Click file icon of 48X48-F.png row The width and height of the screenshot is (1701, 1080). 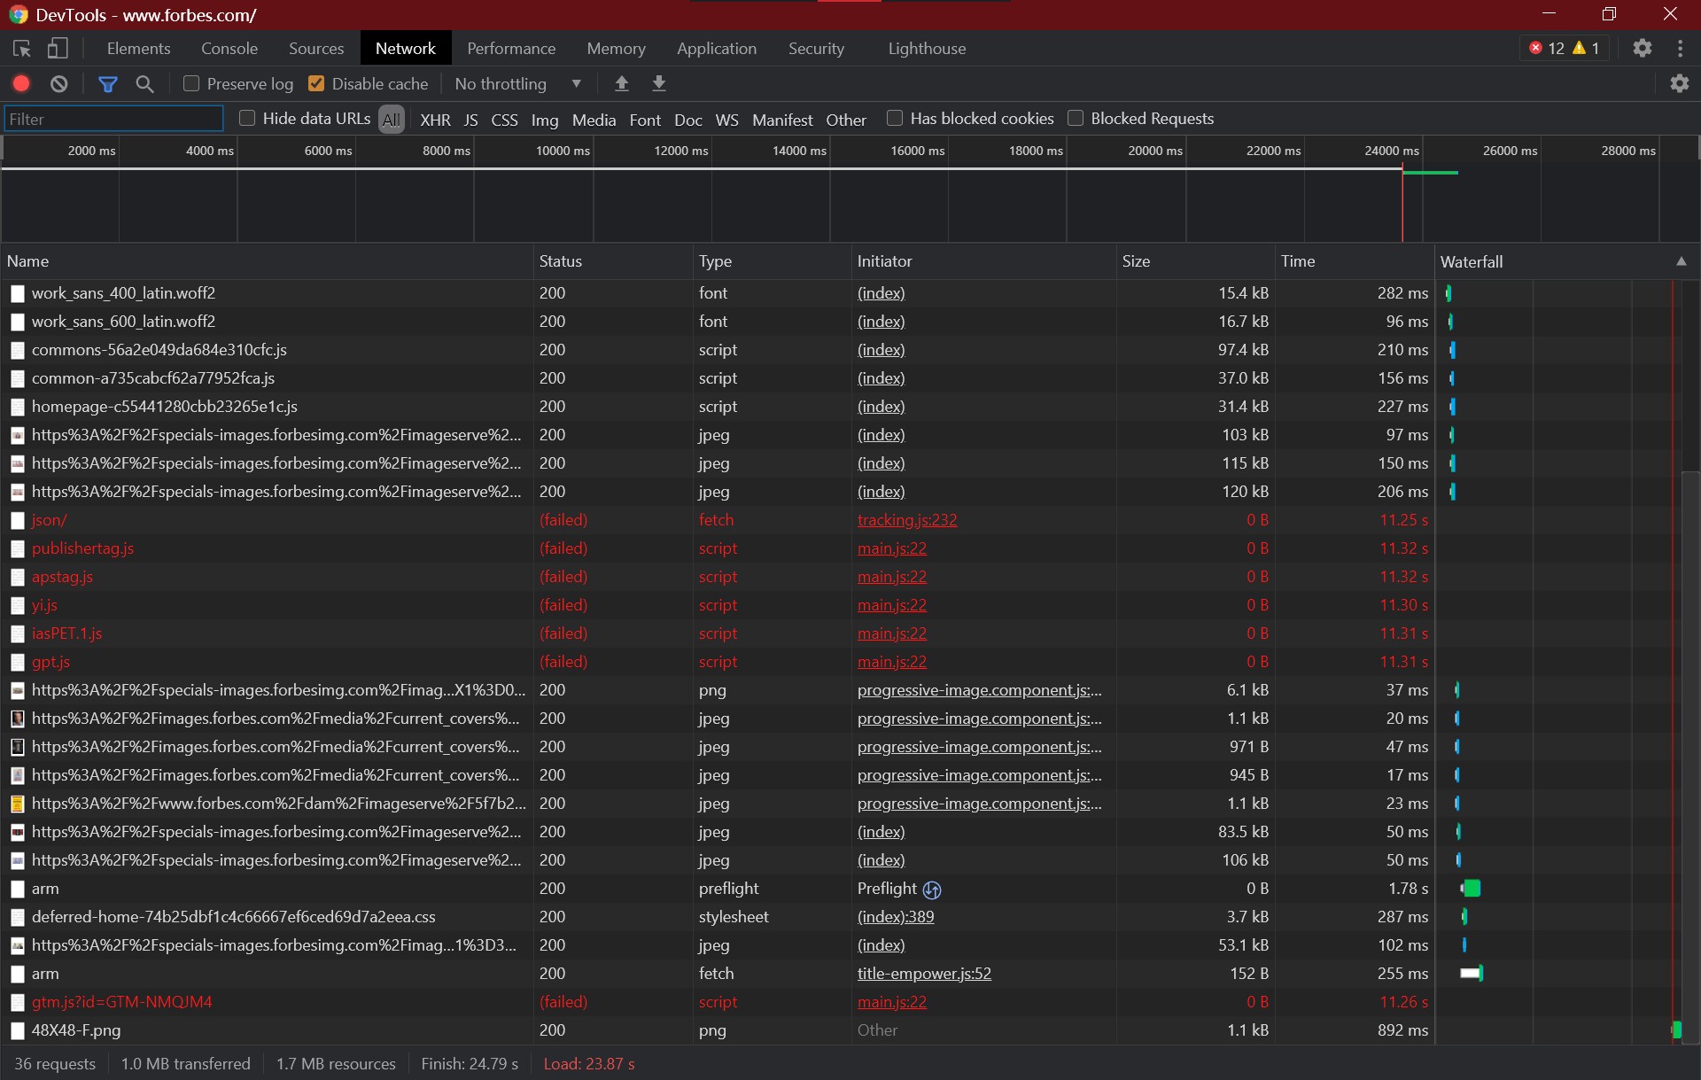pyautogui.click(x=17, y=1031)
